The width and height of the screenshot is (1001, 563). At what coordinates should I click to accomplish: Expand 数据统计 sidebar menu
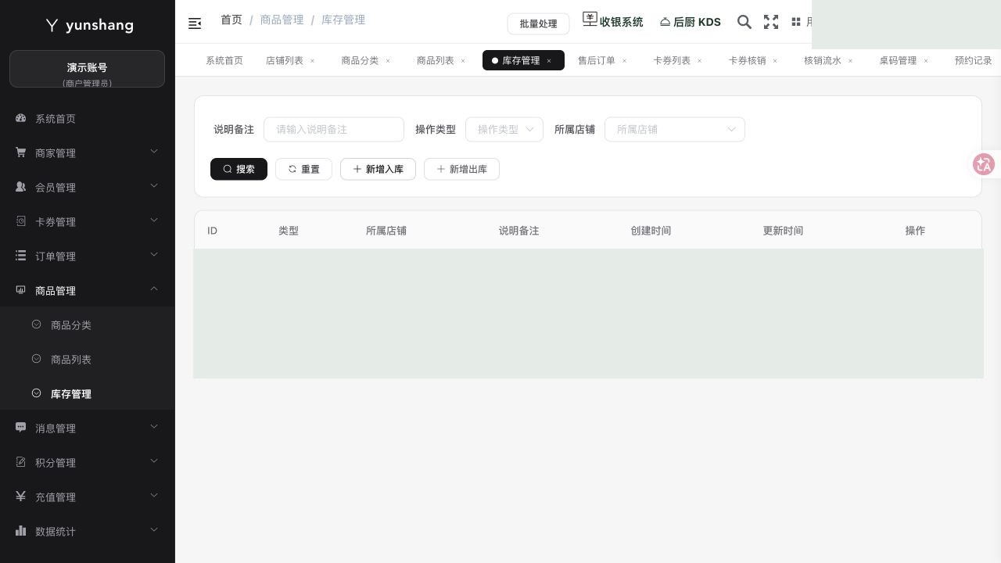88,532
